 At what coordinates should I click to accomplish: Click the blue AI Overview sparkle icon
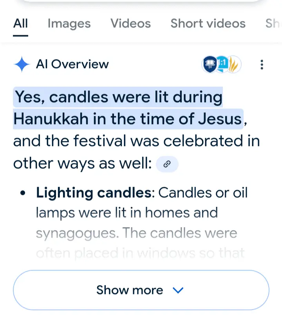[x=22, y=65]
